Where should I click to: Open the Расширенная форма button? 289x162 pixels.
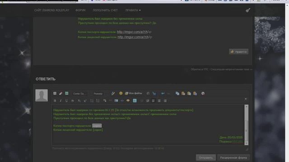click(x=233, y=157)
